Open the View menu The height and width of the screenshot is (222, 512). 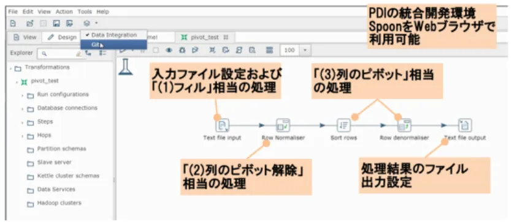(44, 12)
